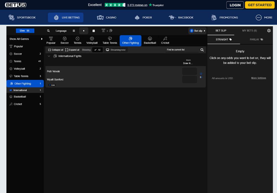This screenshot has width=277, height=193.
Task: Click the GET STARTED button
Action: point(260,5)
